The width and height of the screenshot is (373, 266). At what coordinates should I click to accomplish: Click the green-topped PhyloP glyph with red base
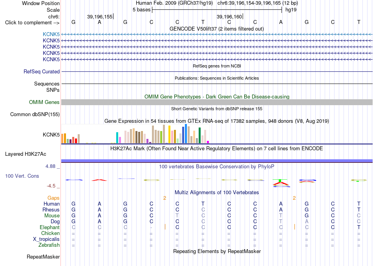pos(281,183)
